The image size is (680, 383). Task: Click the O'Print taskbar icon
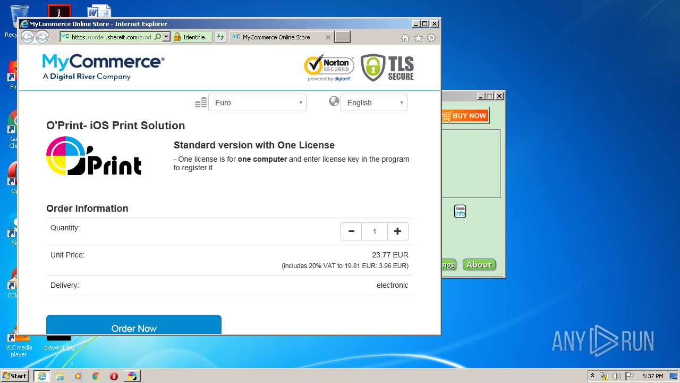[x=132, y=376]
